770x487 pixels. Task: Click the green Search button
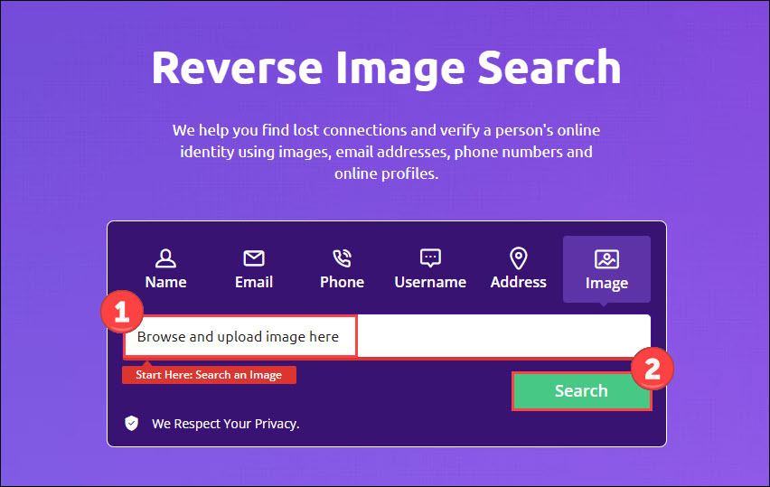tap(581, 391)
